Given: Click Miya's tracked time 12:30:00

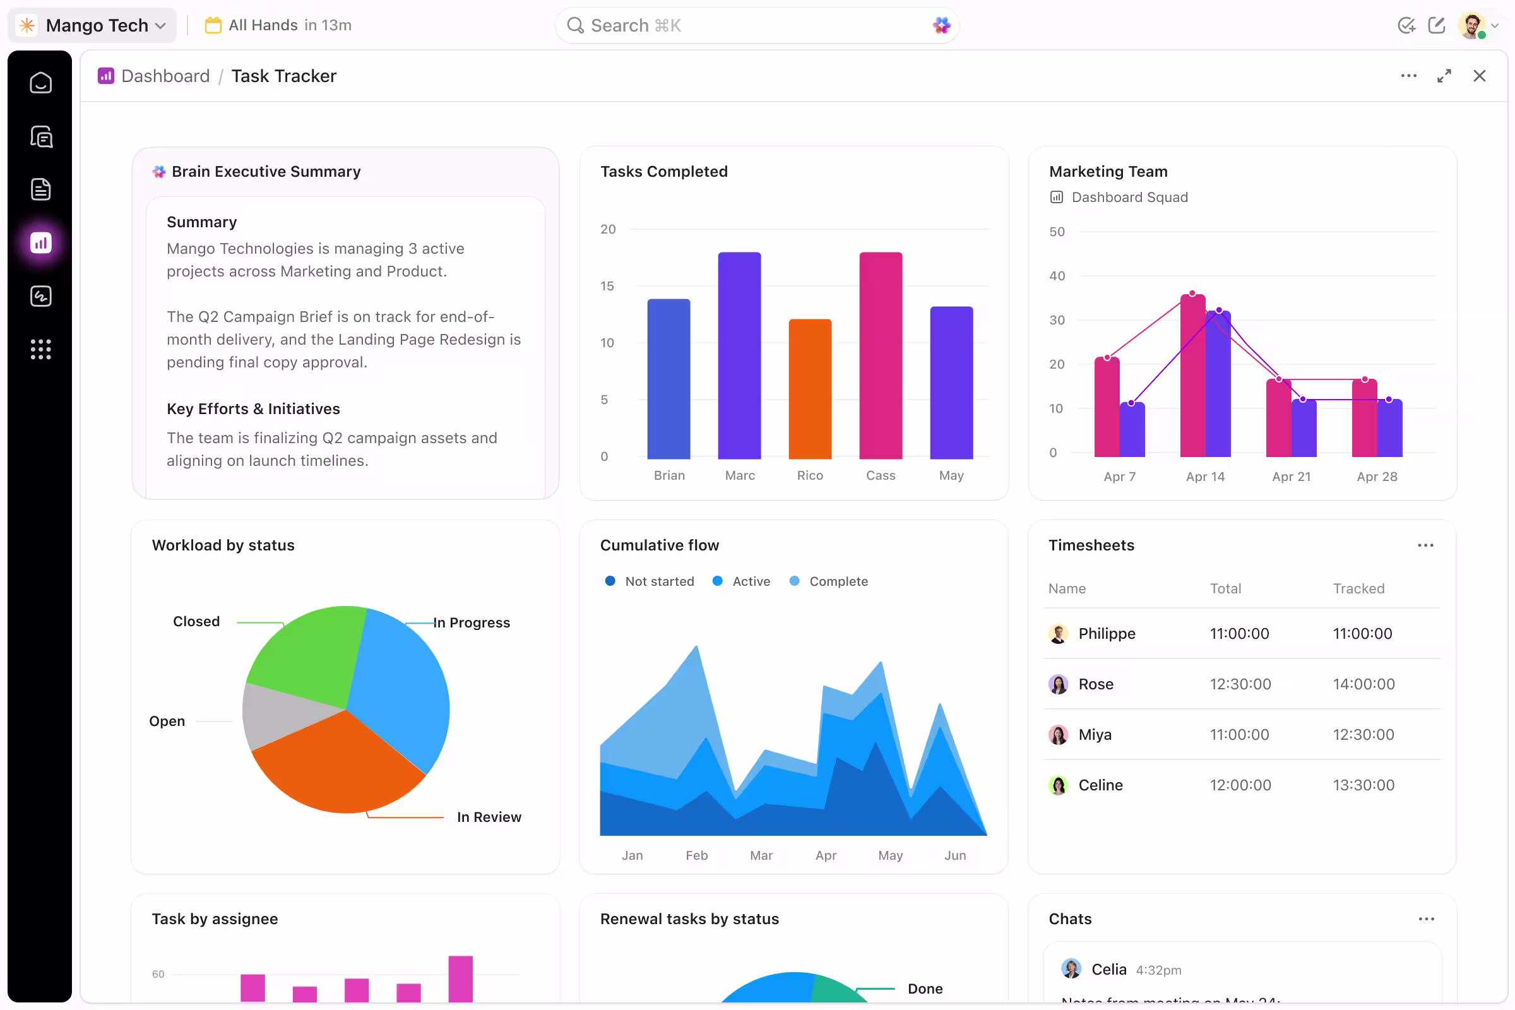Looking at the screenshot, I should pos(1363,735).
